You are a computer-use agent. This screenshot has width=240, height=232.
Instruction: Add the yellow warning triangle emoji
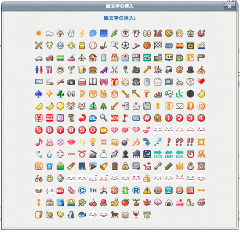[x=147, y=190]
